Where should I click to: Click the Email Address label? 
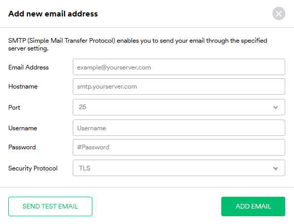[28, 67]
